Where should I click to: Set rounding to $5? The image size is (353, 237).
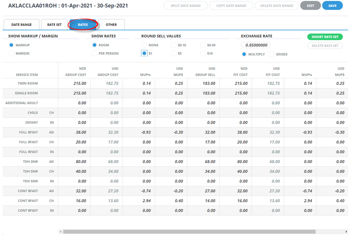(x=174, y=54)
